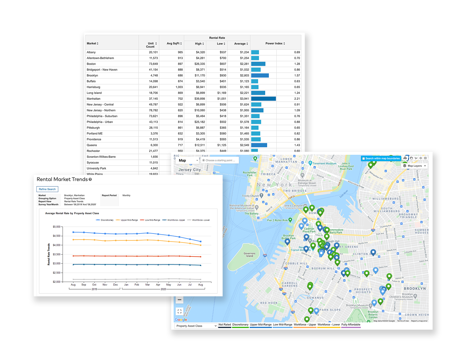Sort table by Market column header
The image size is (466, 362).
[92, 44]
